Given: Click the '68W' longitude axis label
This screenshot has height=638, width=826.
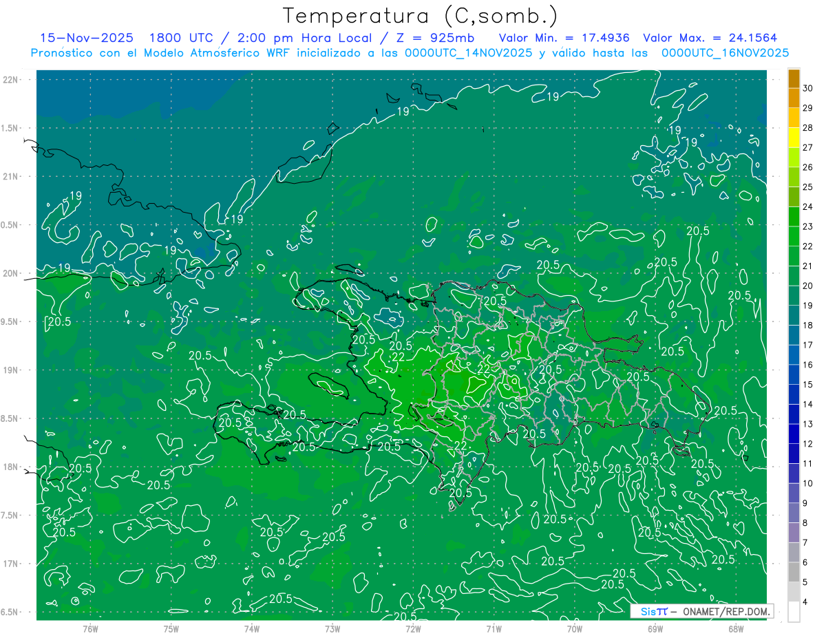Looking at the screenshot, I should [735, 628].
